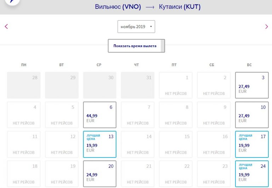Image resolution: width=272 pixels, height=188 pixels.
Task: Click the Кутаиси (KUT) destination label
Action: click(x=180, y=7)
